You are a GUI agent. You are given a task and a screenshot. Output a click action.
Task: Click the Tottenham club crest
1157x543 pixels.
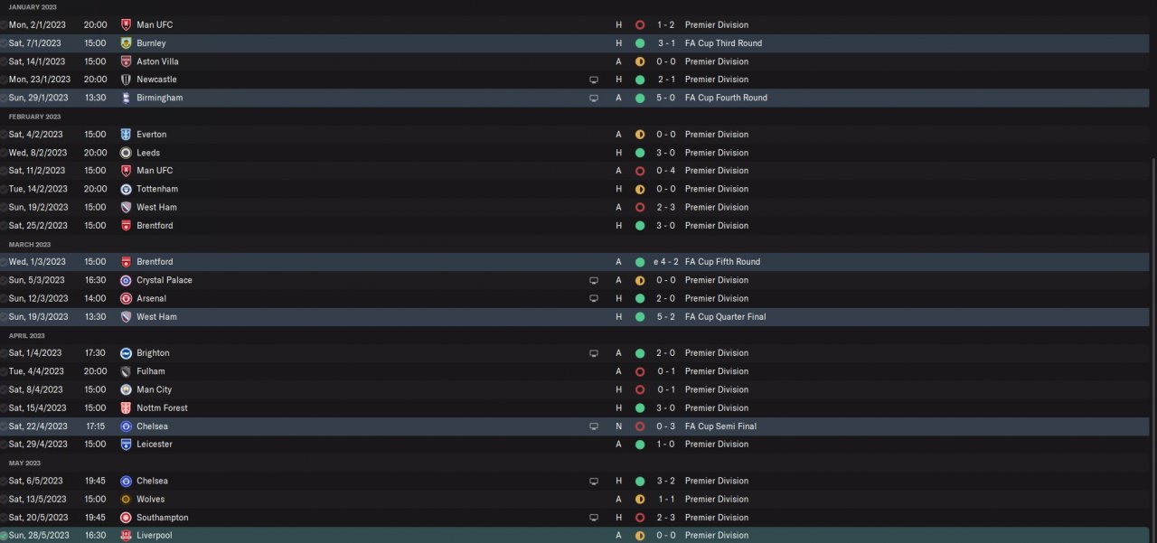pyautogui.click(x=126, y=189)
